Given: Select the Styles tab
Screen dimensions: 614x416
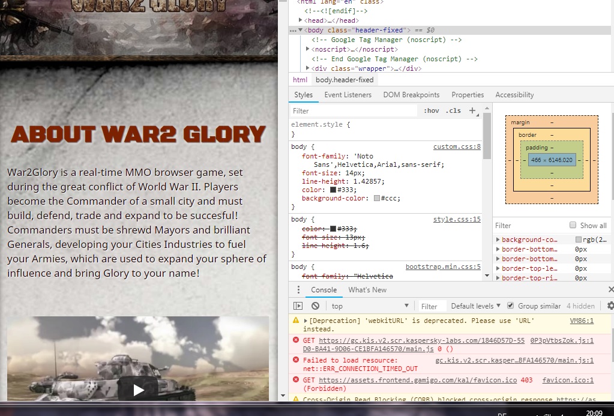Looking at the screenshot, I should tap(304, 95).
